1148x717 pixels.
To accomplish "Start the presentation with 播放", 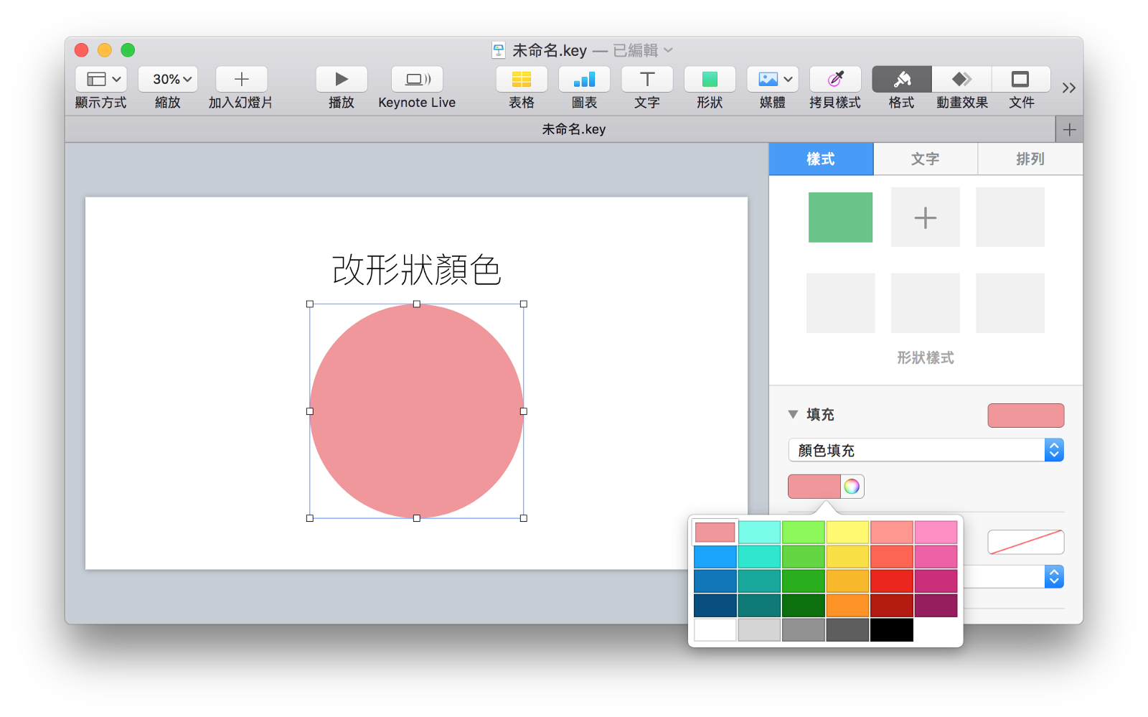I will [x=341, y=79].
